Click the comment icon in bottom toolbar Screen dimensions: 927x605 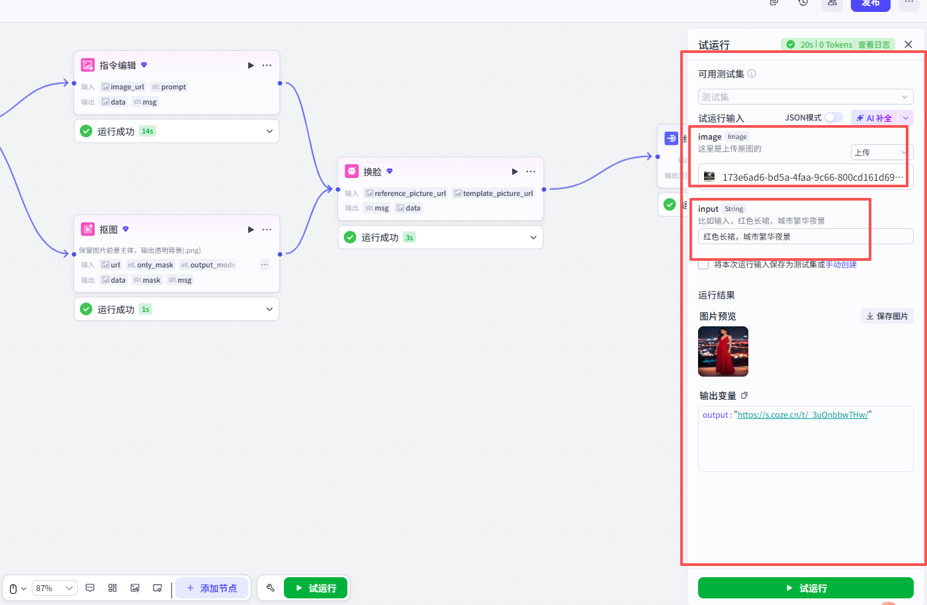coord(90,588)
